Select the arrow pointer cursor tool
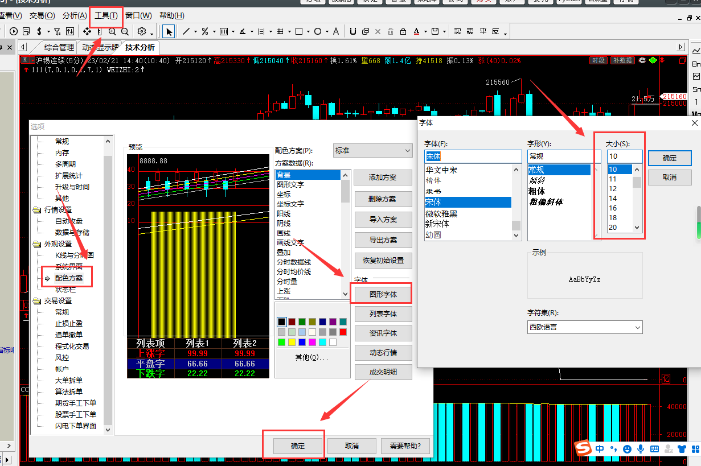701x466 pixels. click(x=169, y=31)
